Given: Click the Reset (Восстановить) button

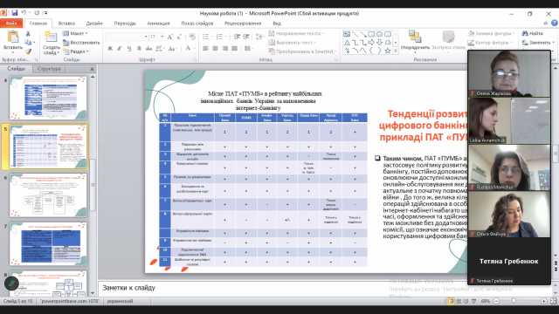Looking at the screenshot, I should [81, 43].
